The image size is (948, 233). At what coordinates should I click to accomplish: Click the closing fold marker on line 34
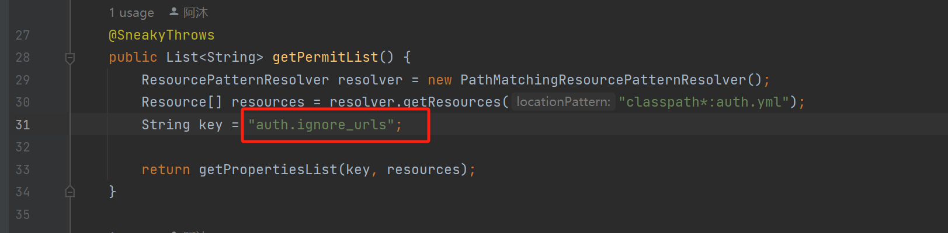point(70,192)
